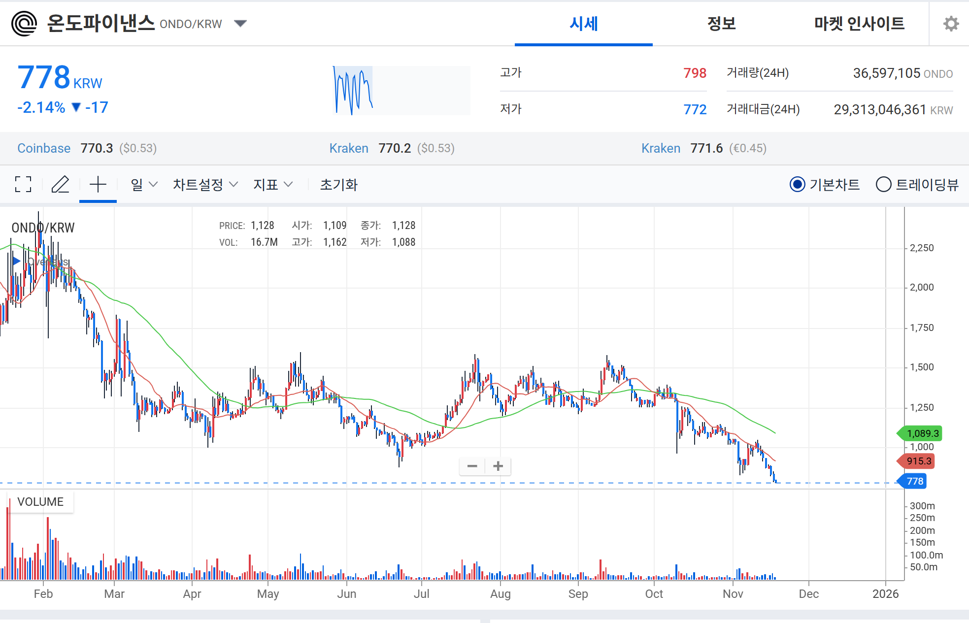
Task: Open settings gear icon
Action: [951, 24]
